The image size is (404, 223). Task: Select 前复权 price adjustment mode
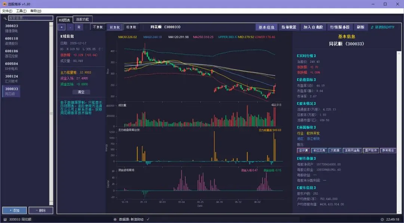(115, 27)
